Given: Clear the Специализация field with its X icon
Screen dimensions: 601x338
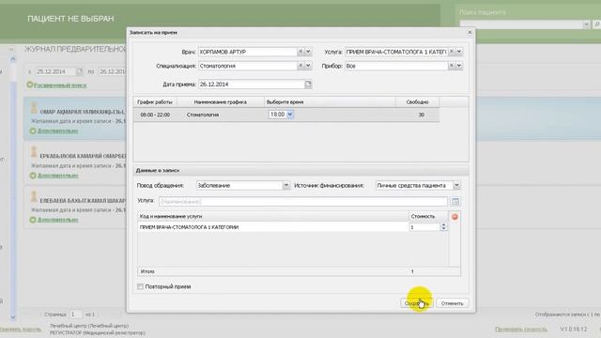Looking at the screenshot, I should click(x=300, y=66).
